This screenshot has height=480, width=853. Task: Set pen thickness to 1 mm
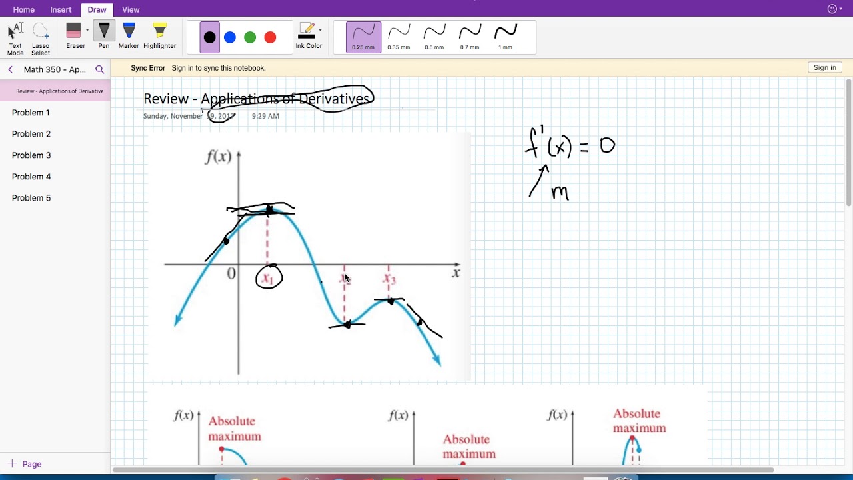point(506,37)
